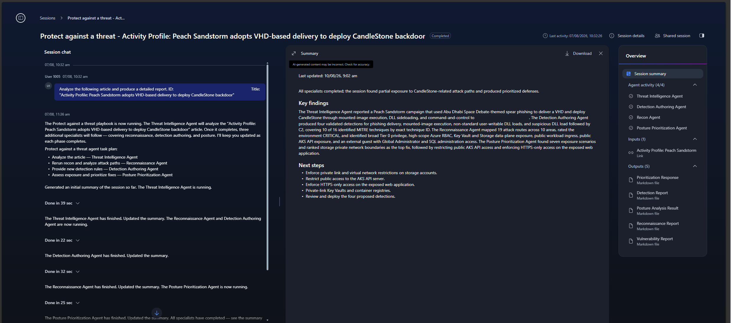Click the Reconnaissance Report file icon

(631, 226)
